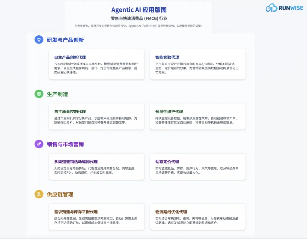Screen dimensions: 307x239
Task: Click the description starting with 上市前自主设计
Action: (x=197, y=68)
